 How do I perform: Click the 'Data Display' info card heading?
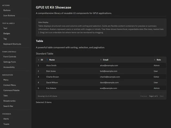(43, 22)
